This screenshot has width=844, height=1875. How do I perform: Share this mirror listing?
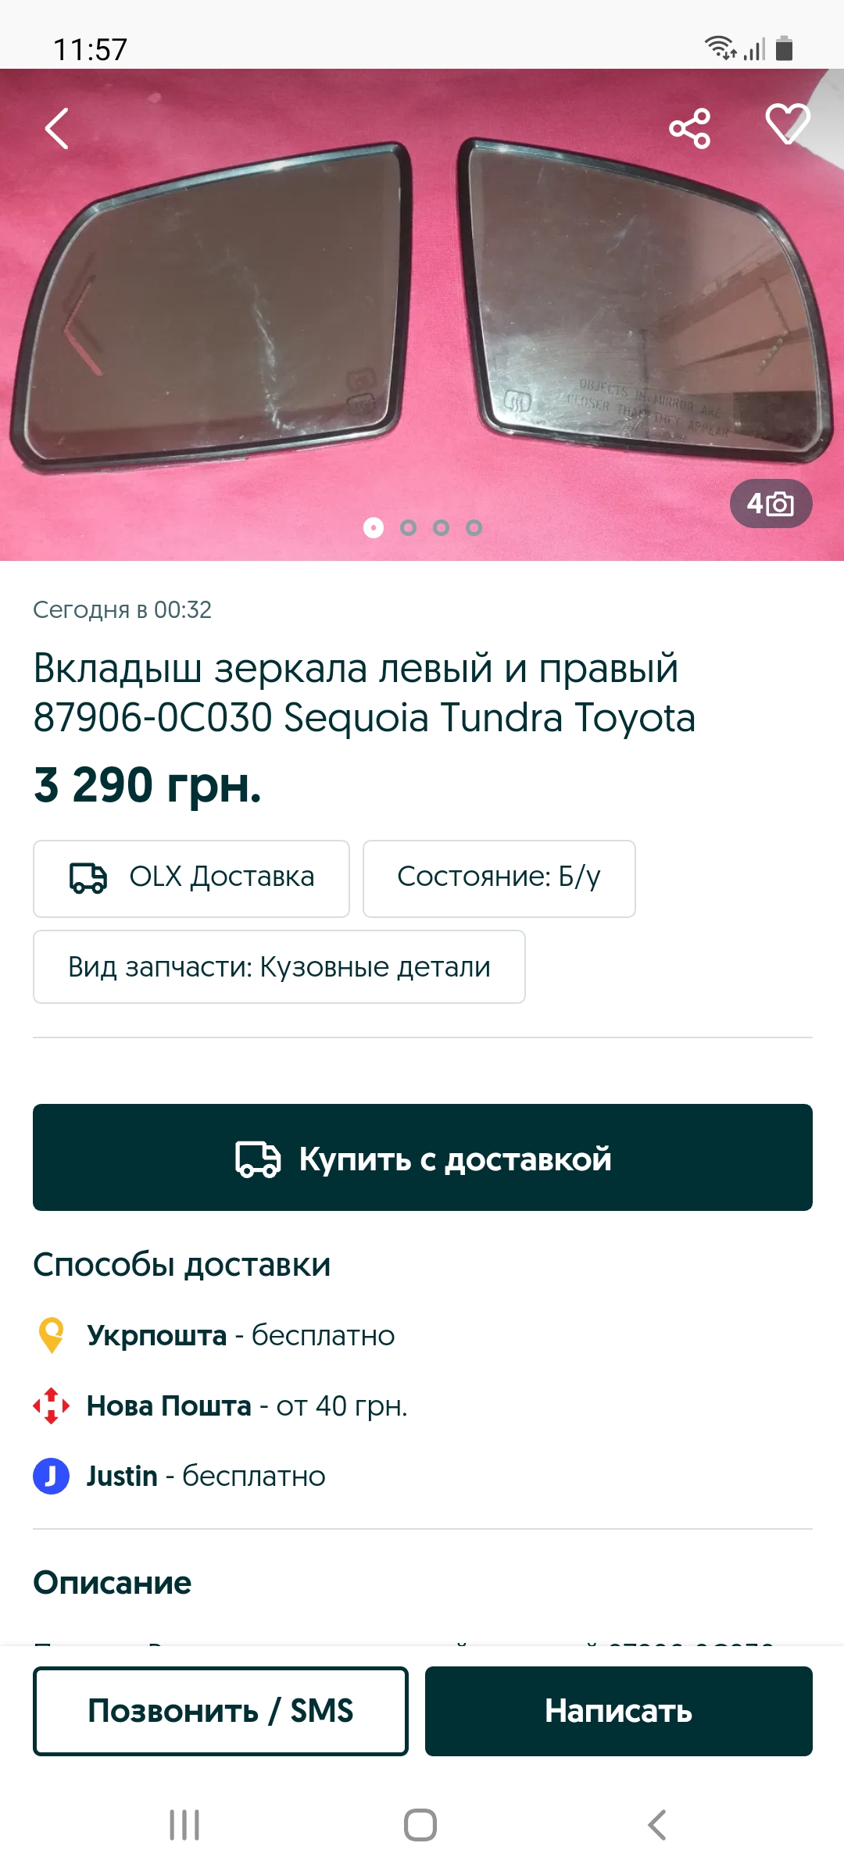689,128
